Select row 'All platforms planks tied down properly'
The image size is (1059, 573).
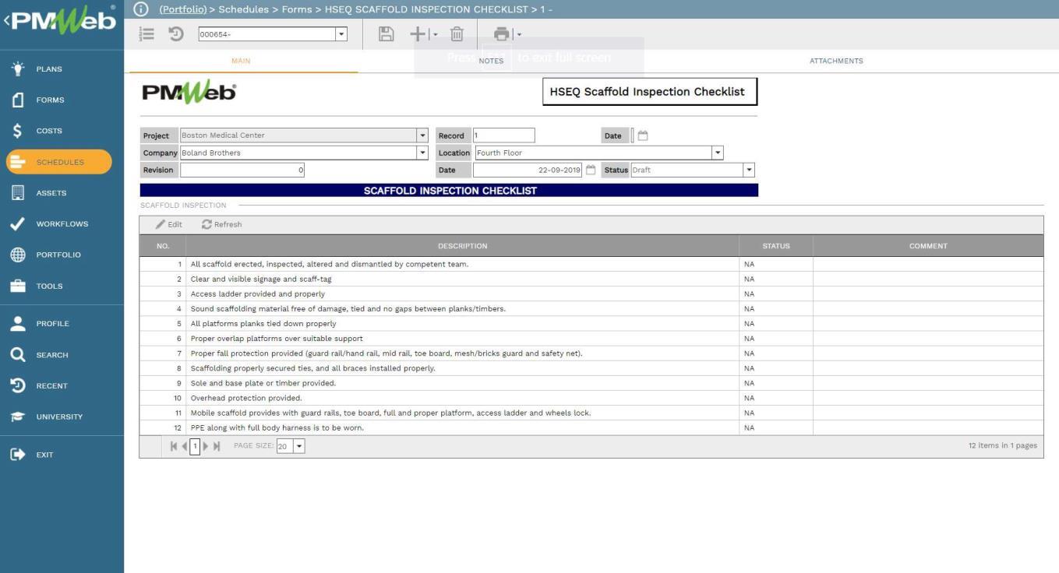coord(591,323)
